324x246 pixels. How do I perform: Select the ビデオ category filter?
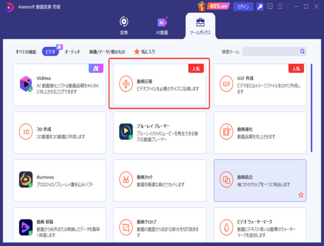(x=50, y=52)
